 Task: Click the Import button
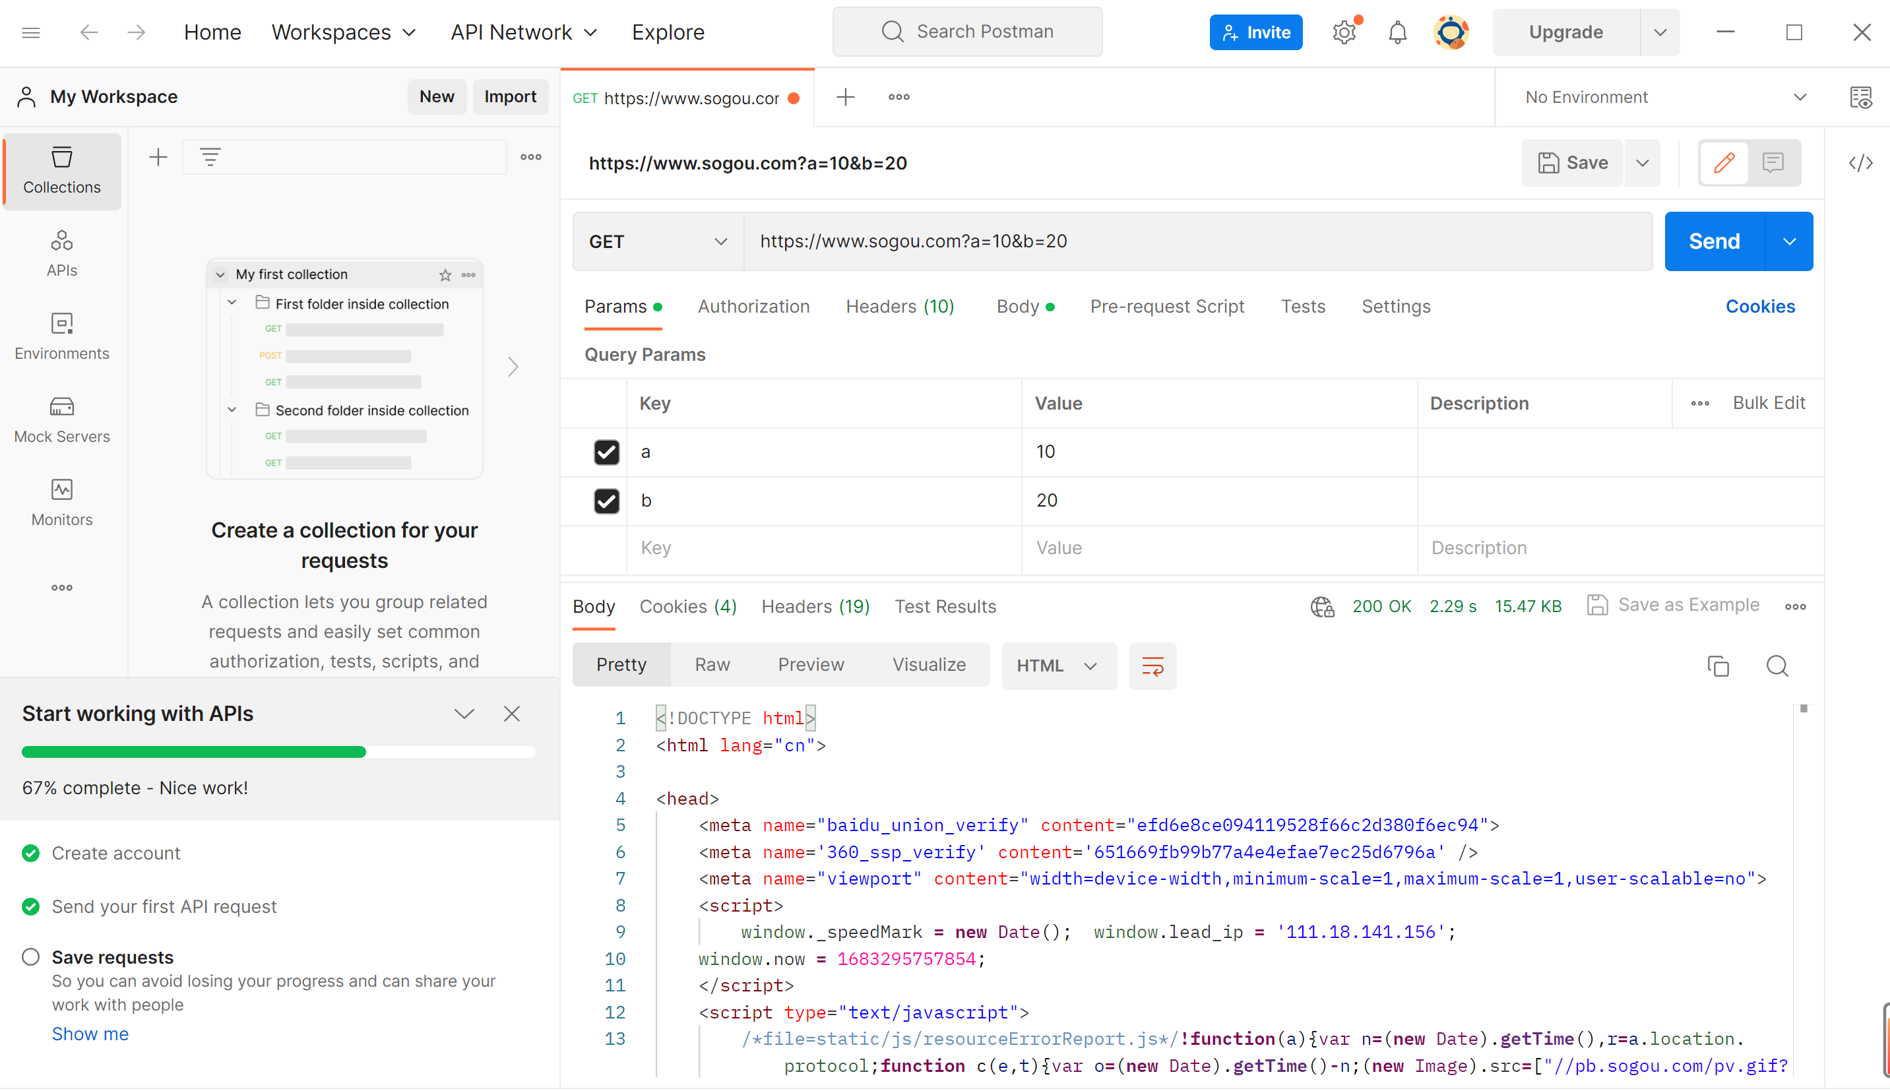point(511,97)
